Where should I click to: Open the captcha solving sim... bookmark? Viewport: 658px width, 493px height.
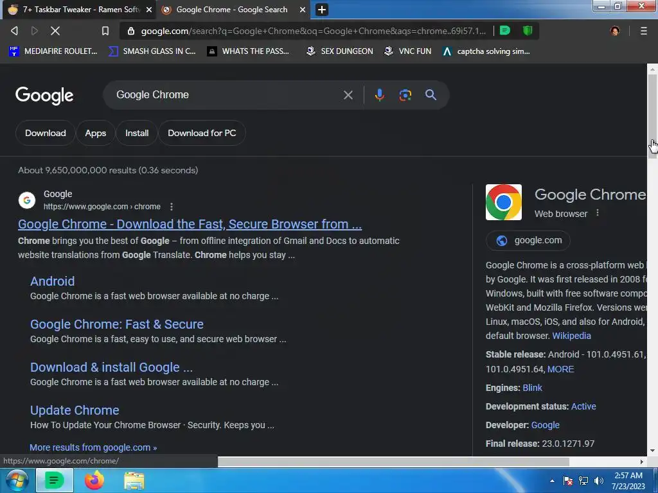tap(486, 51)
